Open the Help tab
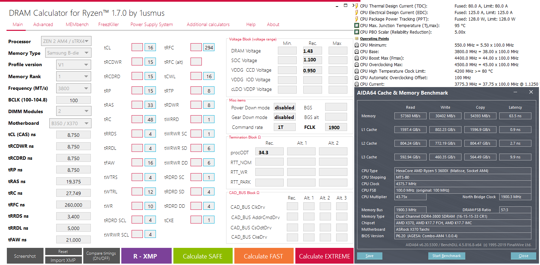The image size is (540, 265). point(251,24)
